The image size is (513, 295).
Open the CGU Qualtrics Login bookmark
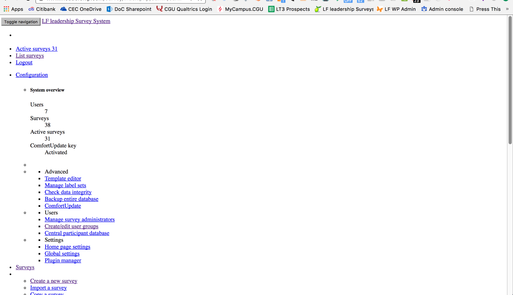pos(184,9)
